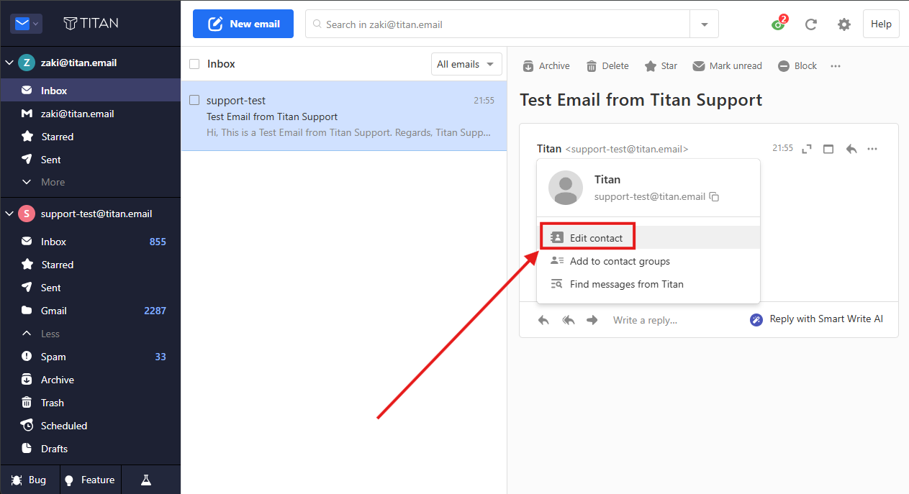This screenshot has width=909, height=494.
Task: Open Inbox under the zaki@titan.email account
Action: click(x=90, y=91)
